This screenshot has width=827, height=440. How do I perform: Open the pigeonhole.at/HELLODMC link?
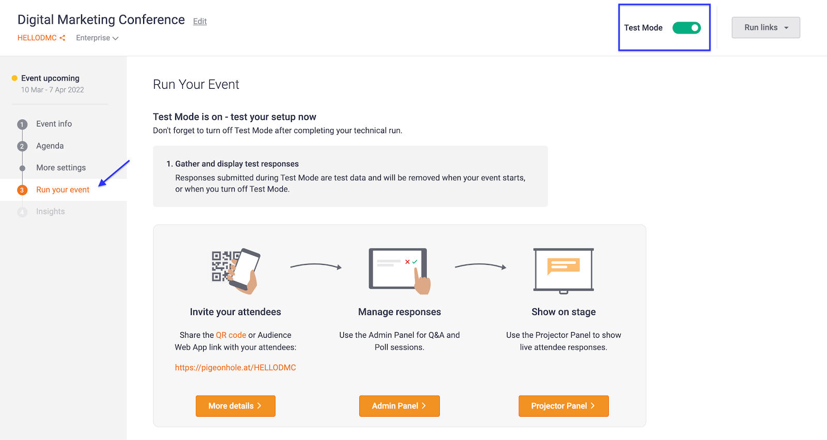(235, 368)
